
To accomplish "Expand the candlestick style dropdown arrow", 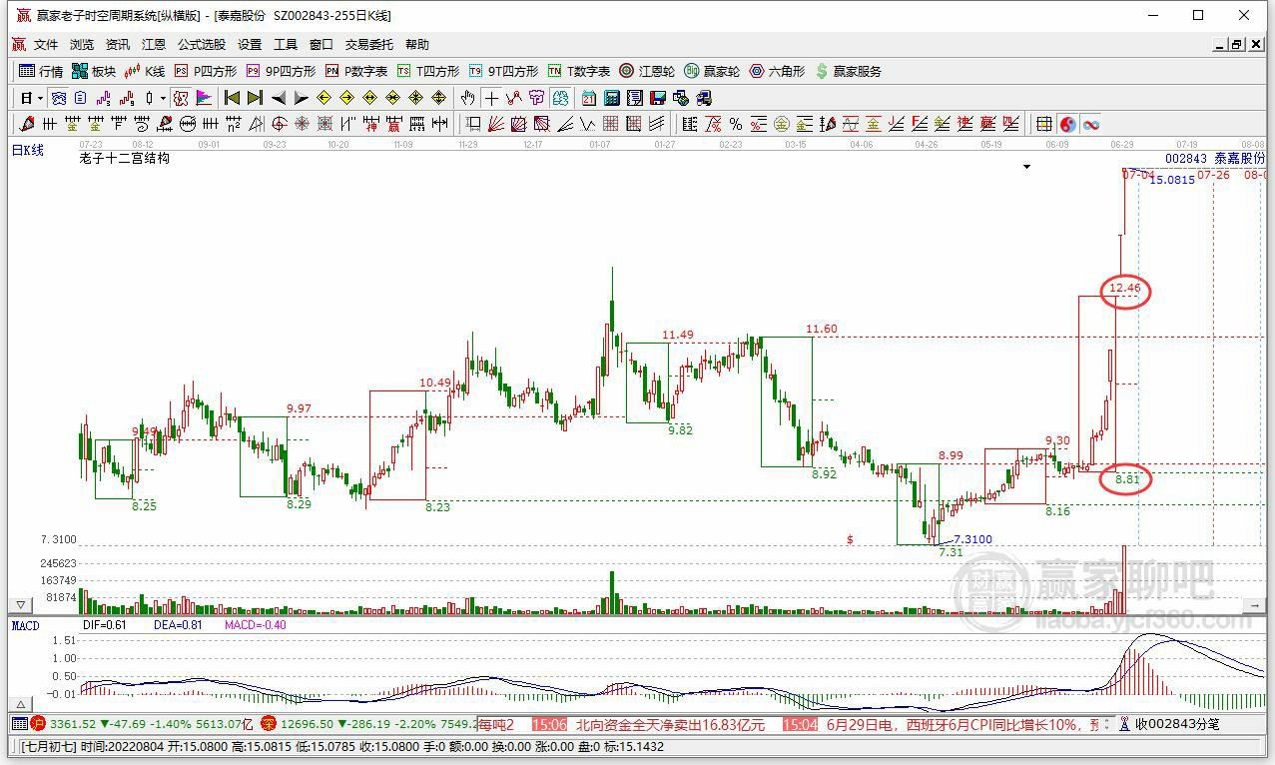I will [163, 98].
